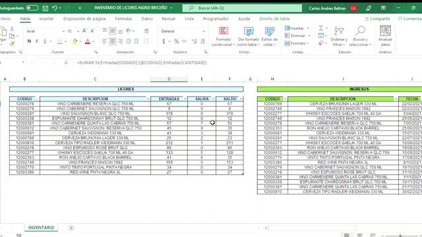Select column D header
This screenshot has height=237, width=422.
[169, 79]
